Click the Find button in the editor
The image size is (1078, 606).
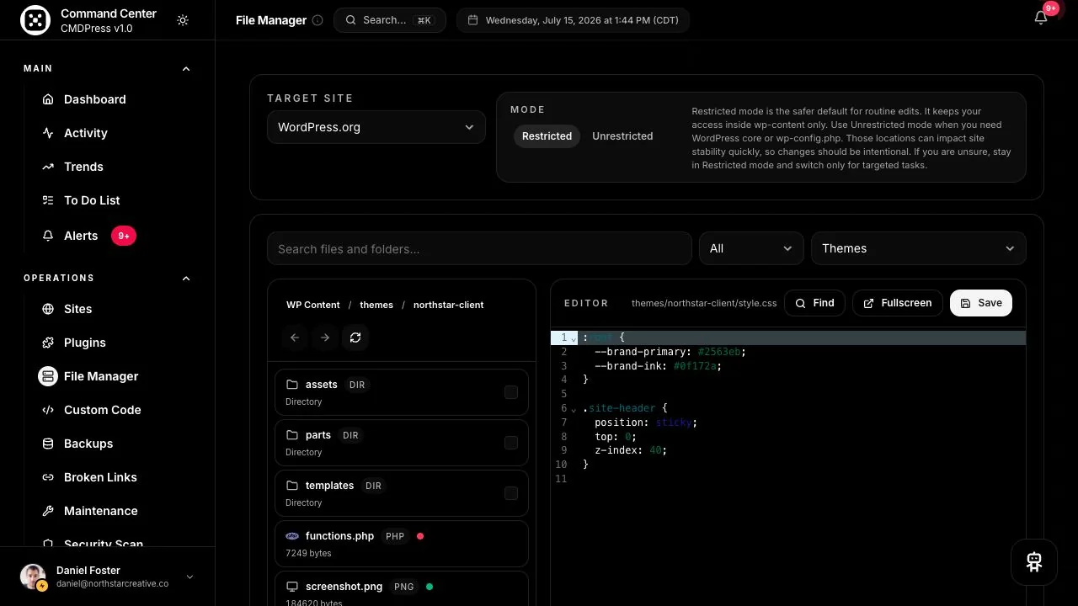[814, 303]
